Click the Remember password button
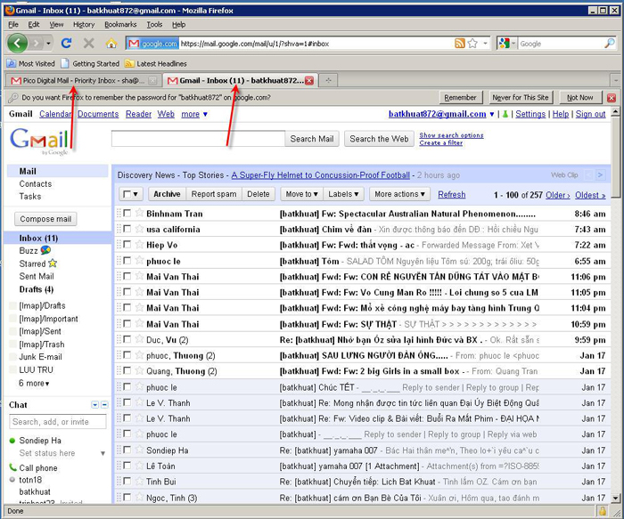This screenshot has width=624, height=519. 461,97
